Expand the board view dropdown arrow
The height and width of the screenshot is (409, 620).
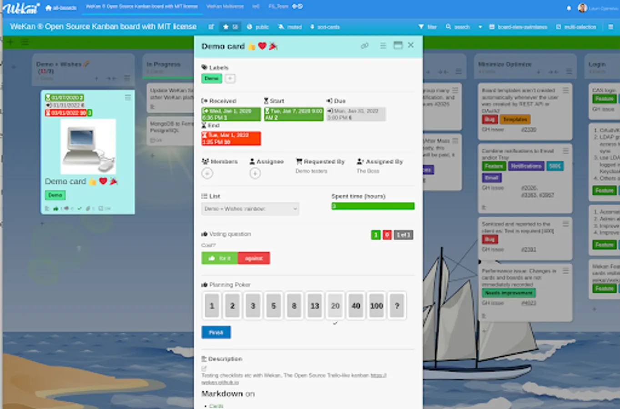[x=480, y=27]
